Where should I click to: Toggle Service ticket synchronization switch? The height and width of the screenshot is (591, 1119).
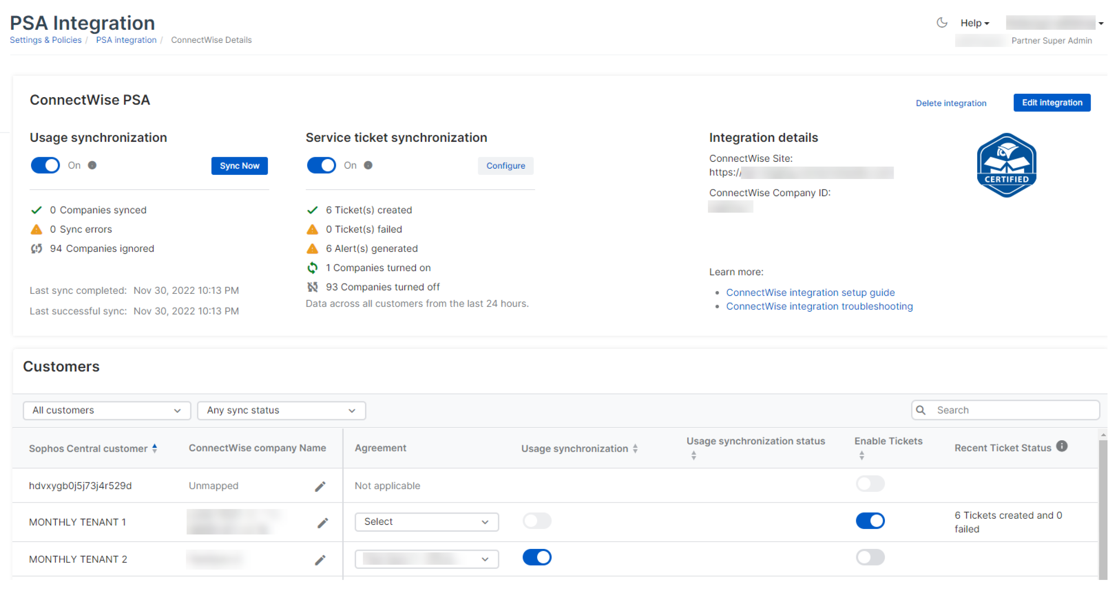click(x=321, y=165)
